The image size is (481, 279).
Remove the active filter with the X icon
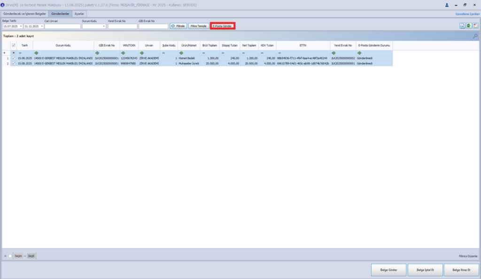pyautogui.click(x=5, y=256)
